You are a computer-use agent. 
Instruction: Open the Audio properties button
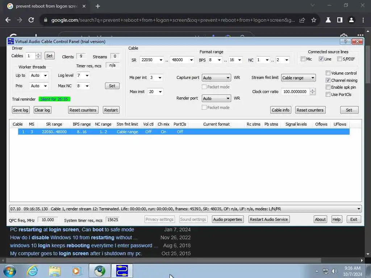coord(228,219)
